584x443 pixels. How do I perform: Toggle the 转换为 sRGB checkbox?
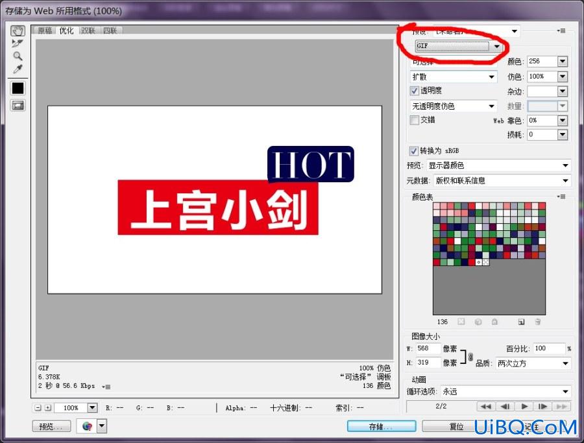(x=413, y=150)
